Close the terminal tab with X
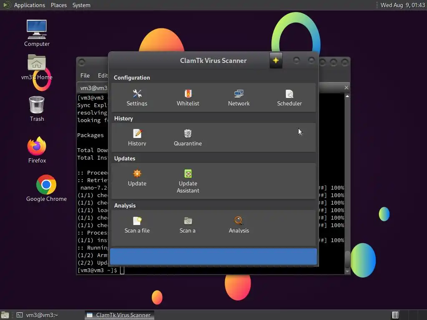Viewport: 427px width, 320px height. [x=347, y=87]
